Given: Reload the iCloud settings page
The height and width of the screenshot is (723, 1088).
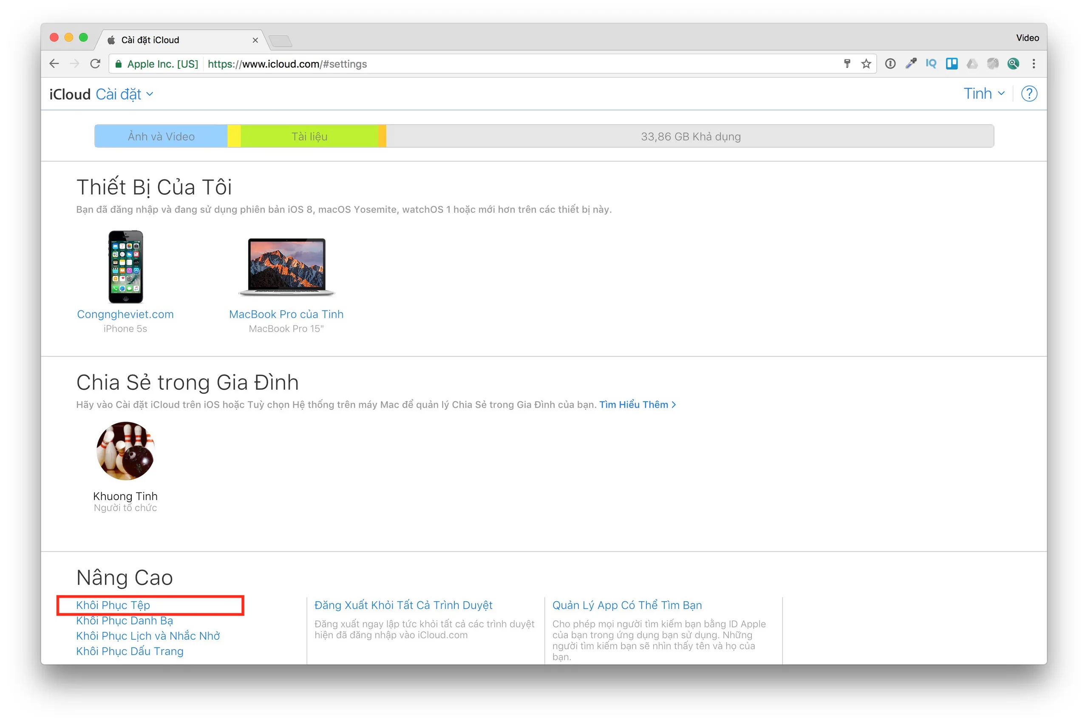Looking at the screenshot, I should coord(95,64).
